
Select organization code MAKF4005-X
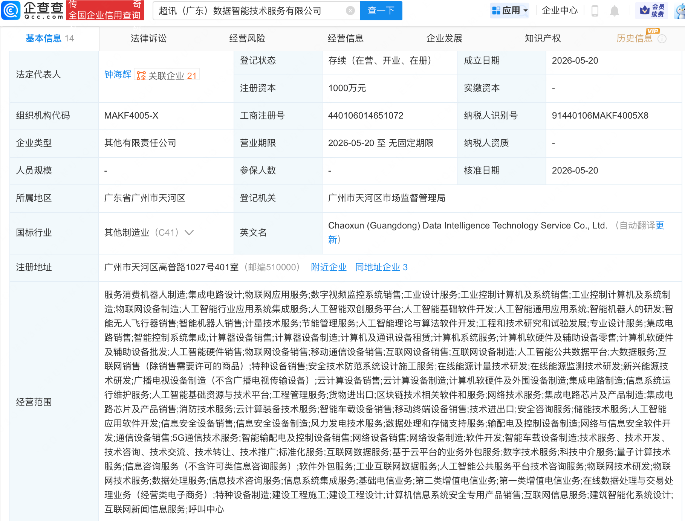[x=131, y=116]
